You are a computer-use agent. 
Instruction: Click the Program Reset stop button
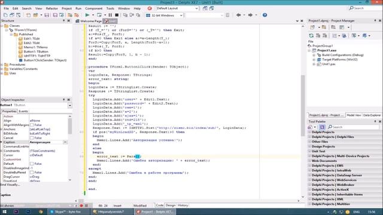click(x=117, y=15)
